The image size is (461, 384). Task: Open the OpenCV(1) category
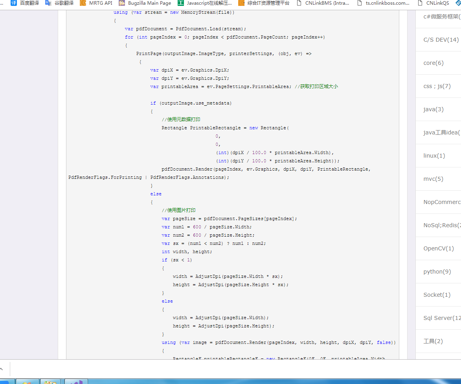(x=439, y=248)
